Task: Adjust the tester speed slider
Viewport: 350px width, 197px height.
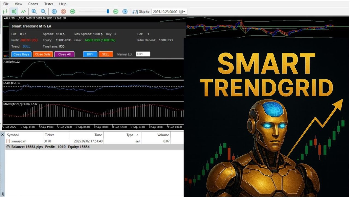Action: point(108,11)
